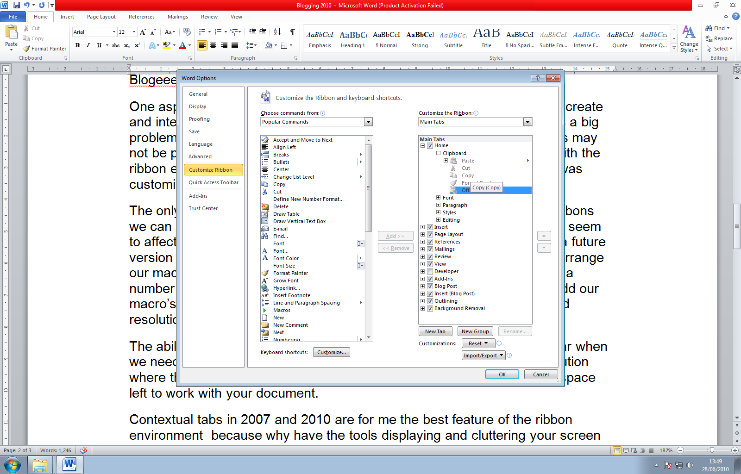The height and width of the screenshot is (474, 741).
Task: Increase the paragraph indent
Action: (x=263, y=32)
